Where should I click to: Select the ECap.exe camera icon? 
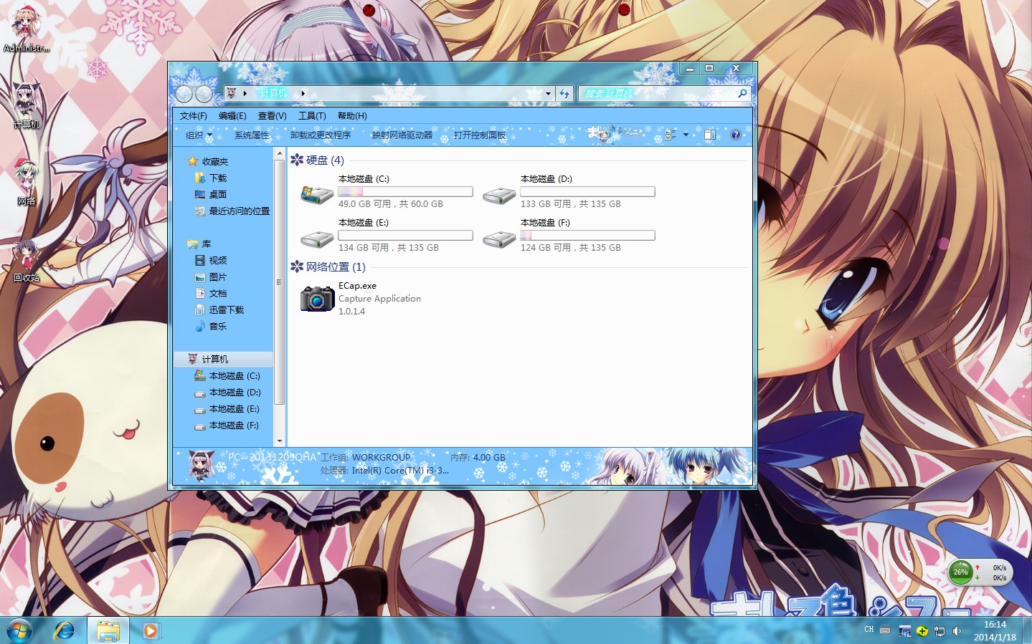317,298
